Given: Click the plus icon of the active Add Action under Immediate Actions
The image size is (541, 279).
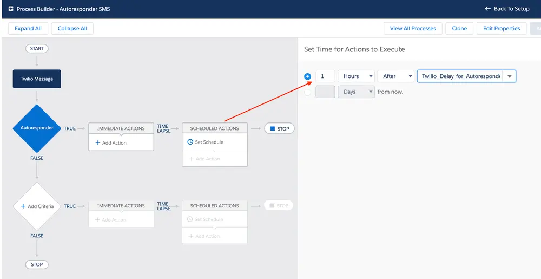Looking at the screenshot, I should [x=97, y=142].
